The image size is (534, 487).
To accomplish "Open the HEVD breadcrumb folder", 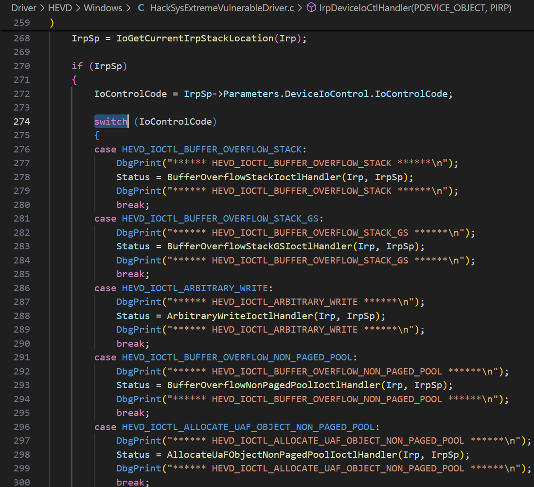I will [60, 8].
